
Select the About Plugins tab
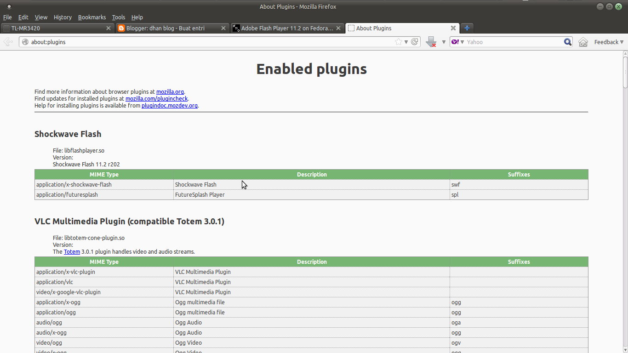(x=402, y=28)
